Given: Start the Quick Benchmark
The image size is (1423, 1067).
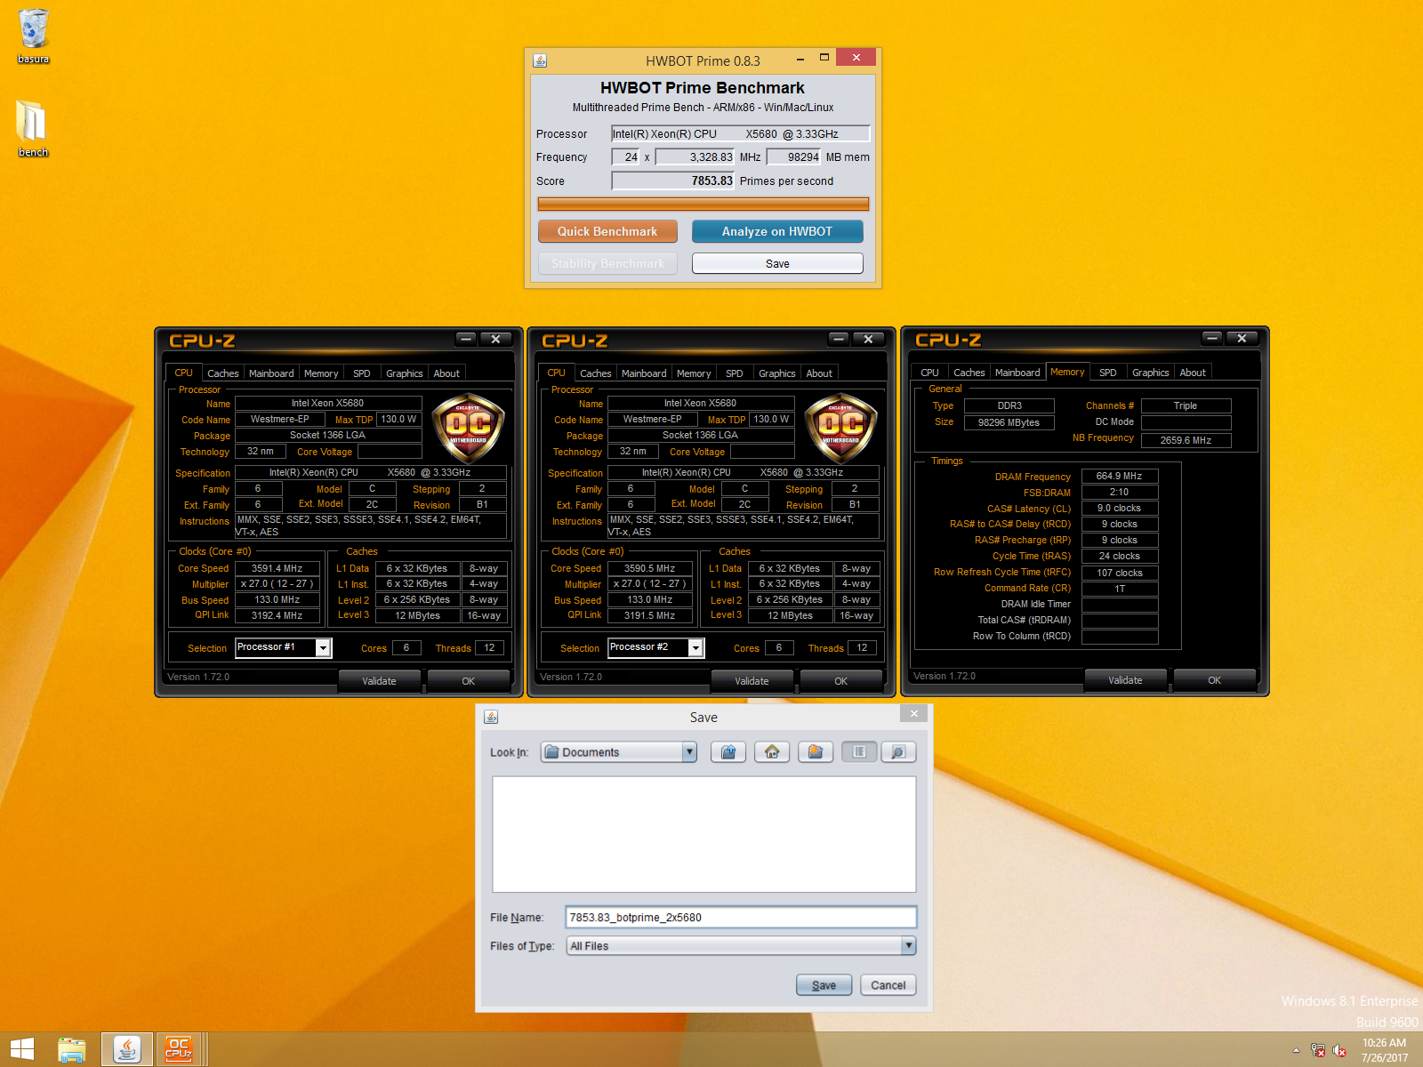Looking at the screenshot, I should pyautogui.click(x=607, y=231).
